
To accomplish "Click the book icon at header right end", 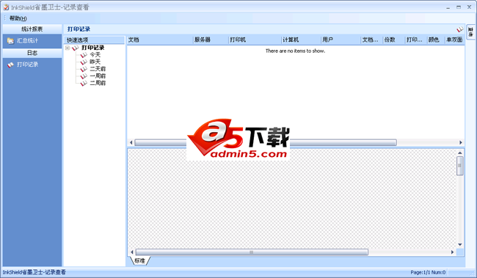I will [459, 29].
